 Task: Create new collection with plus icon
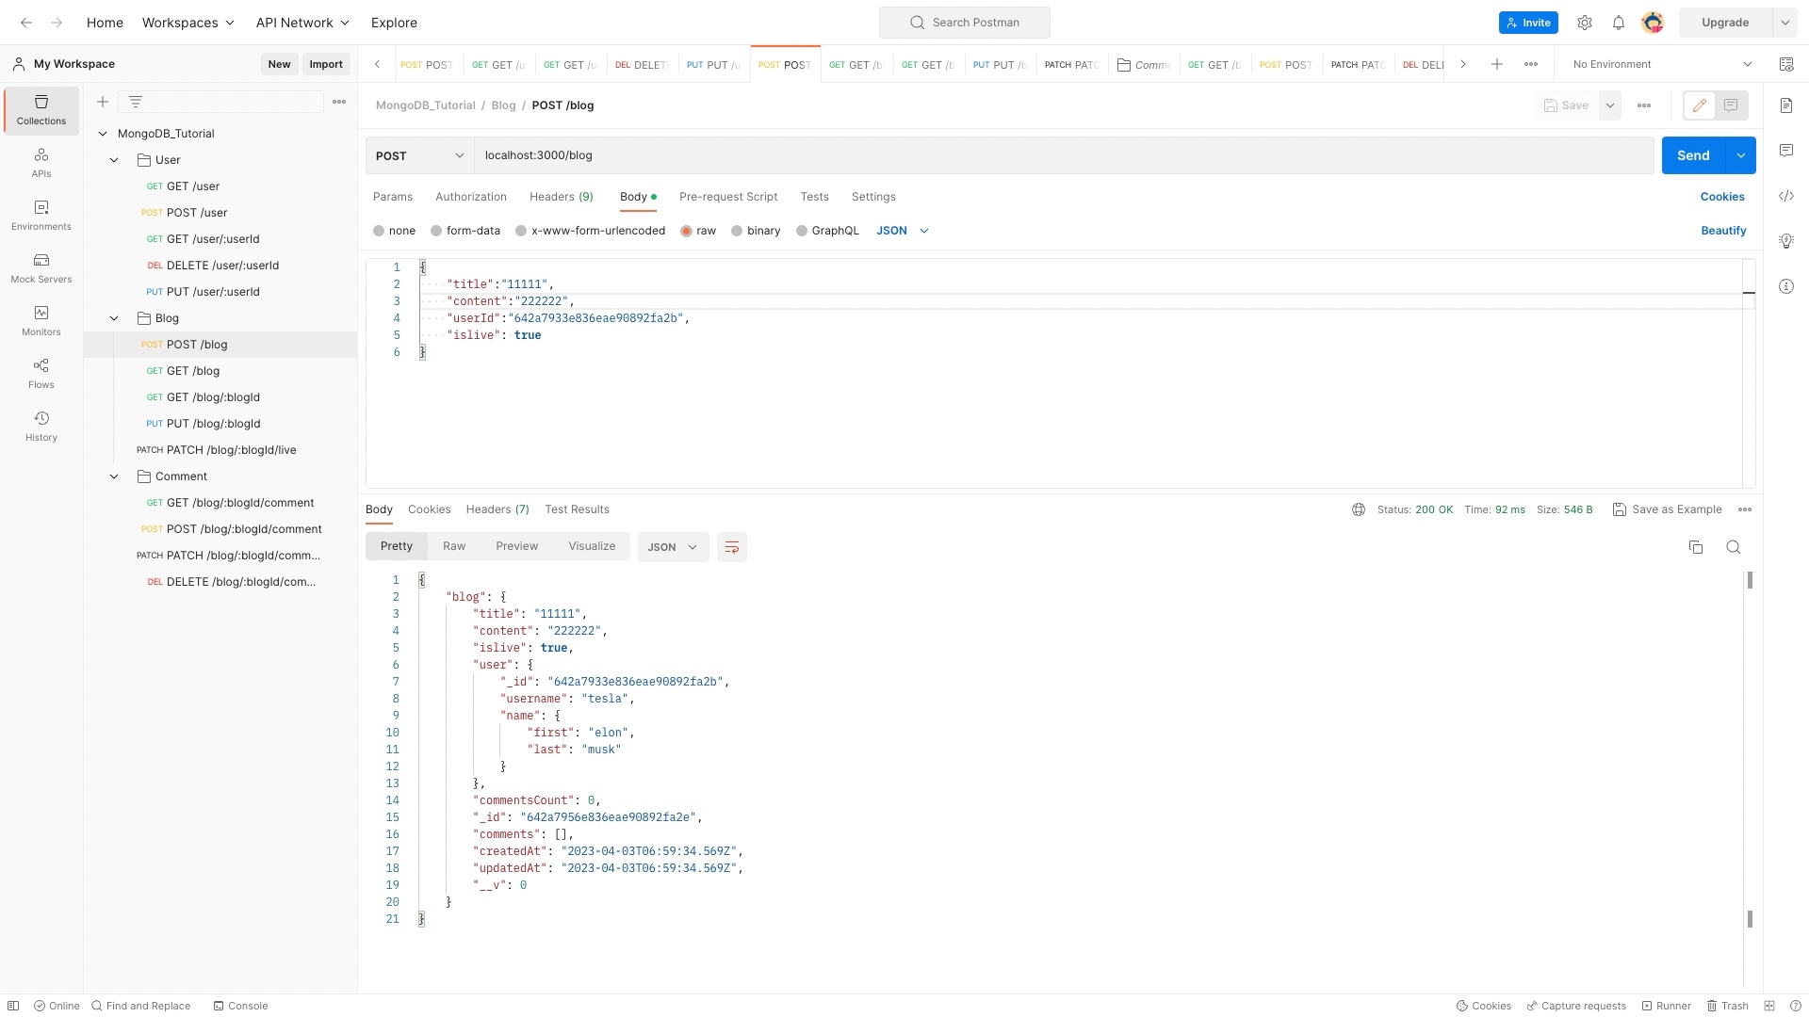point(103,102)
